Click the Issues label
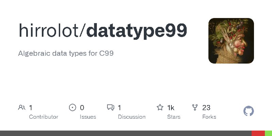This screenshot has height=136, width=272. (88, 117)
